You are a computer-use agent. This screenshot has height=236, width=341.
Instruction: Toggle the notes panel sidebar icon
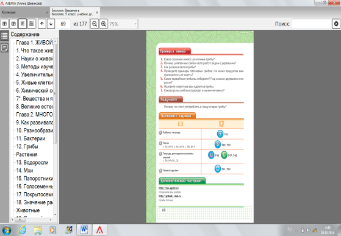(x=4, y=48)
